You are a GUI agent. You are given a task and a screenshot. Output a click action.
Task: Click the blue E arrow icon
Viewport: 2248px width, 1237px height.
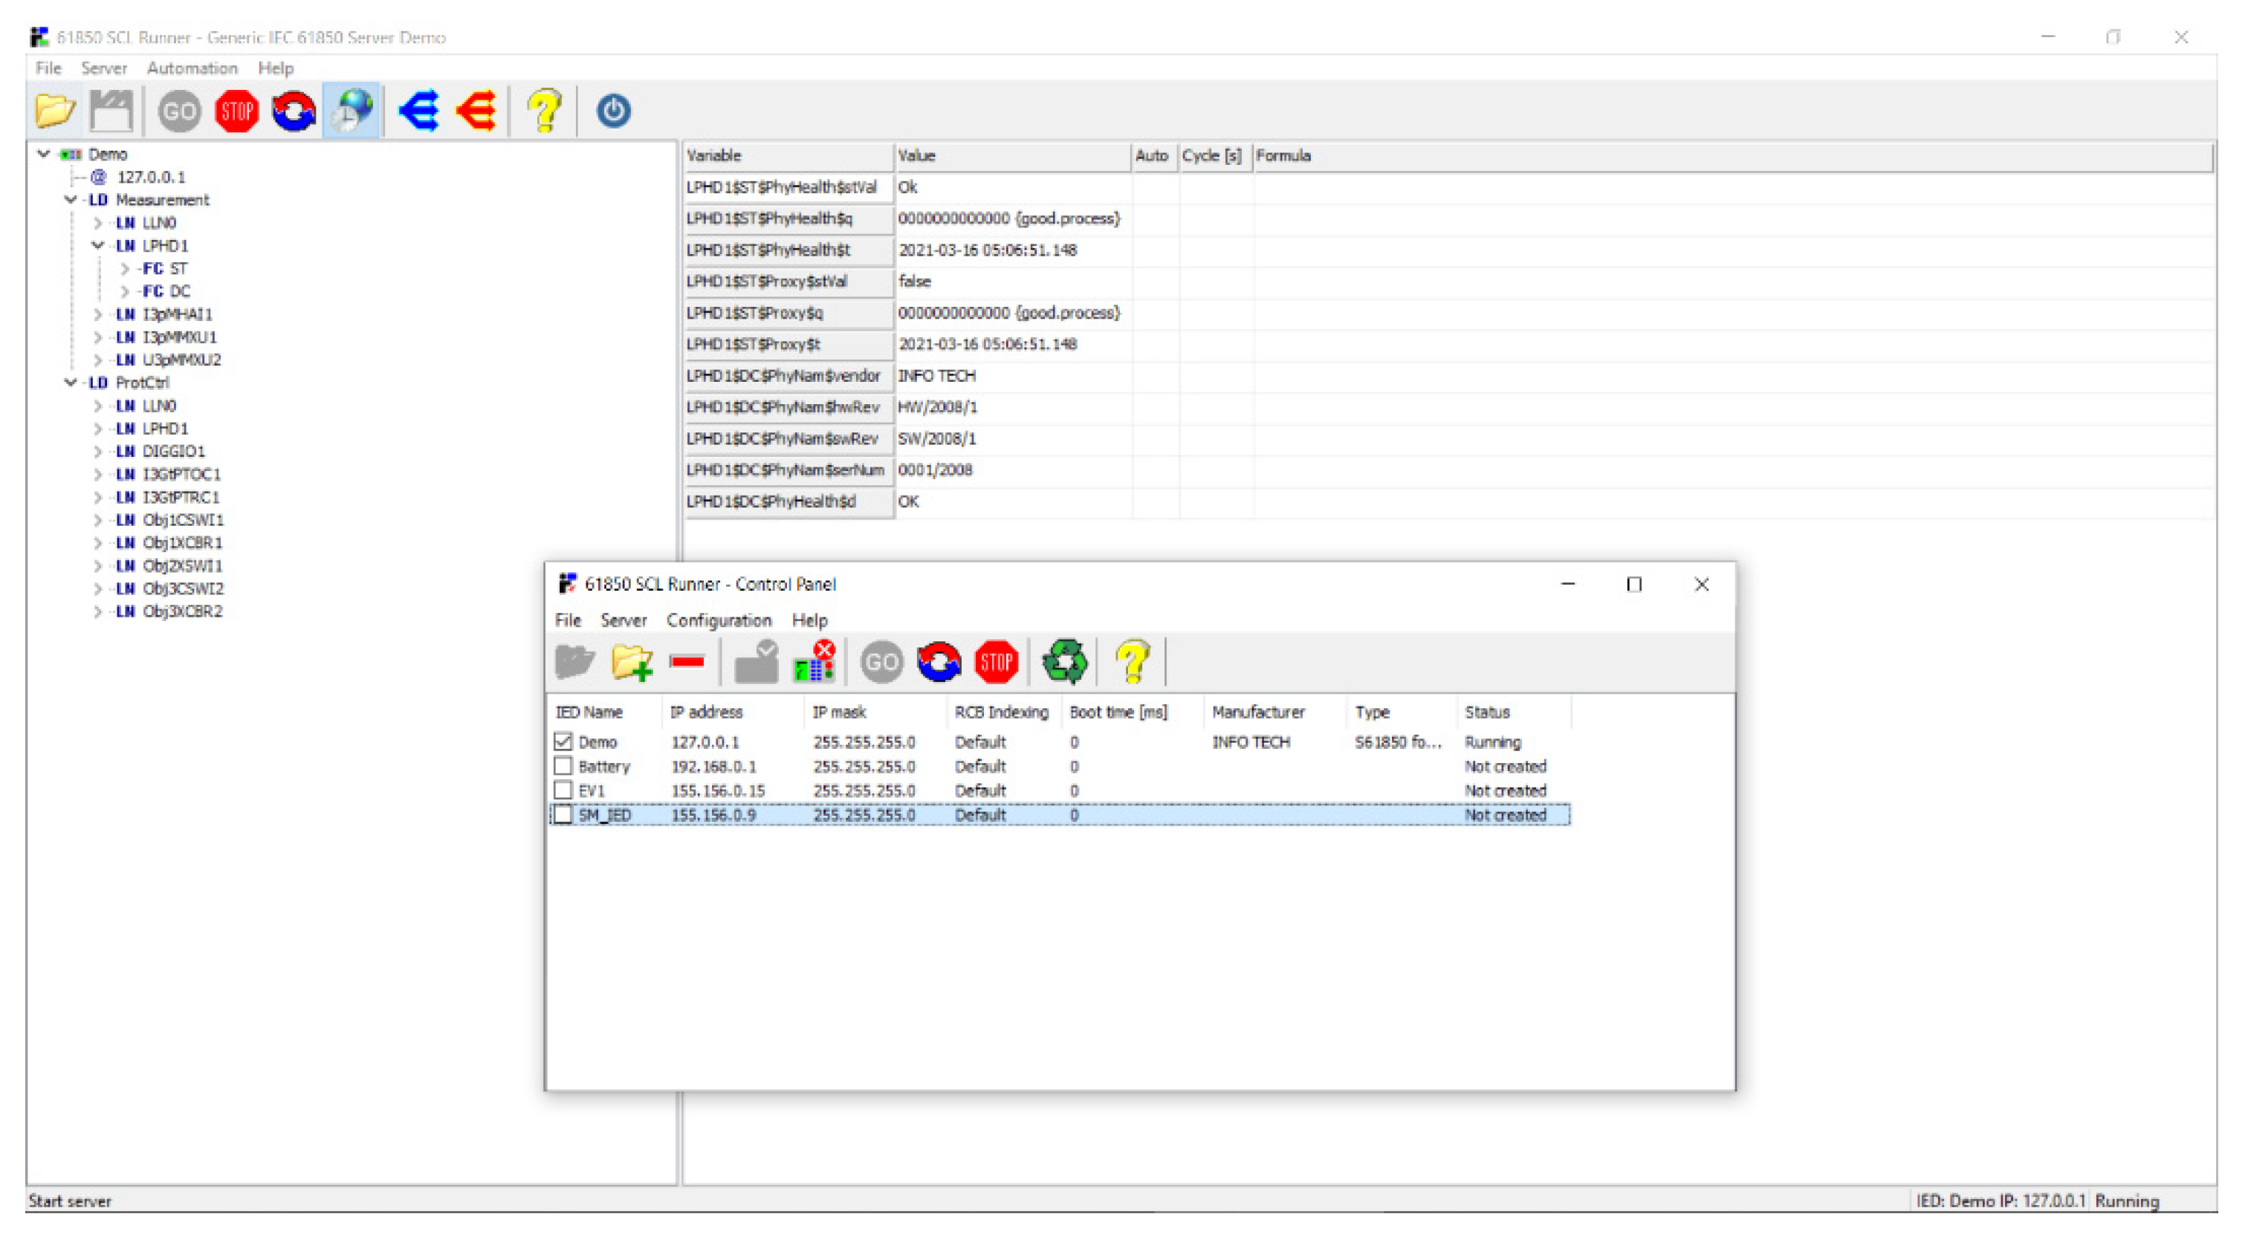tap(419, 111)
